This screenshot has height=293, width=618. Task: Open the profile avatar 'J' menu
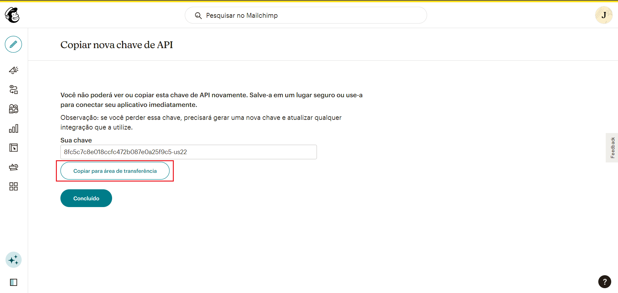tap(603, 15)
